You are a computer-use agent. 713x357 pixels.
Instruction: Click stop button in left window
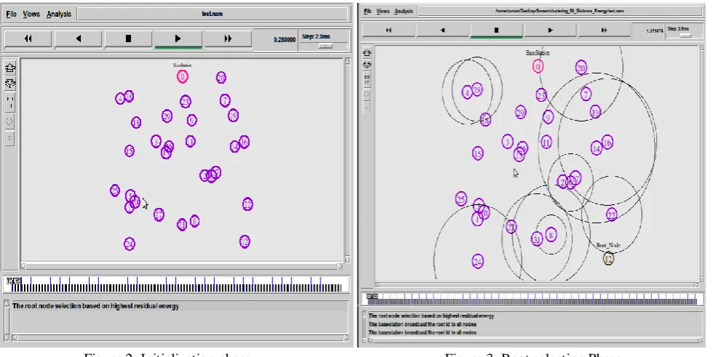click(x=128, y=39)
